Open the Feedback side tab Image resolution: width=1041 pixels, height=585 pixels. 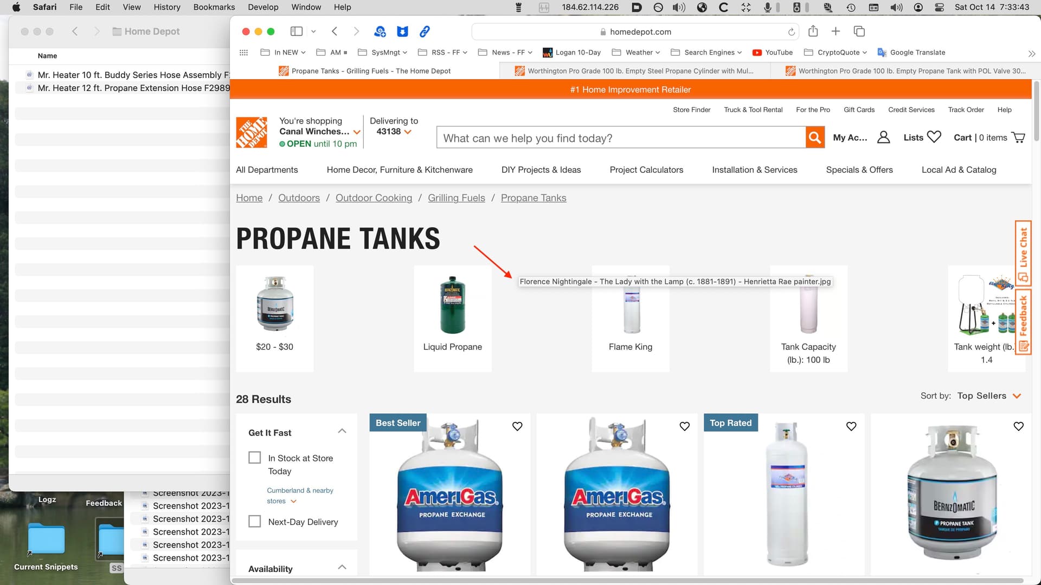click(x=1023, y=322)
